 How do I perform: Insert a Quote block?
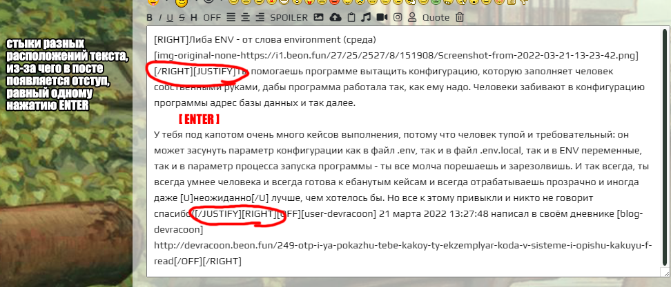436,17
